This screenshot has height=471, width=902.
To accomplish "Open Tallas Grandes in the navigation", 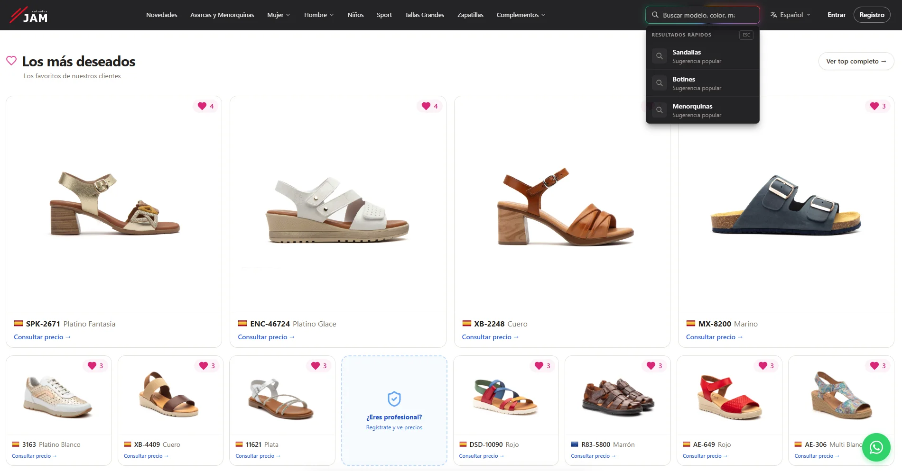I will pyautogui.click(x=425, y=15).
